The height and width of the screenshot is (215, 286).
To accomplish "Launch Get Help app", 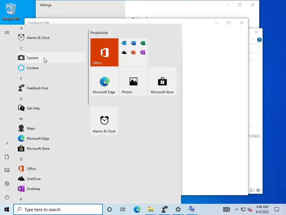I will click(51, 108).
